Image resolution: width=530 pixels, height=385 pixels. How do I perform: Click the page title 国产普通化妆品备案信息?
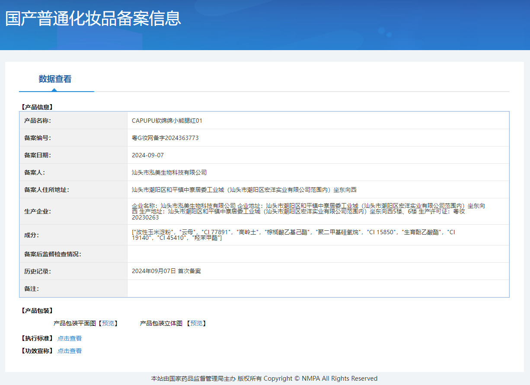pos(93,19)
